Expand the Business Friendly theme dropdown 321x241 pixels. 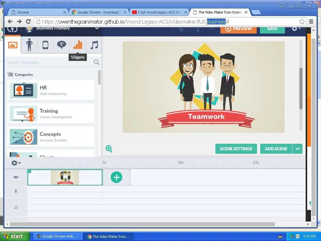tap(97, 28)
